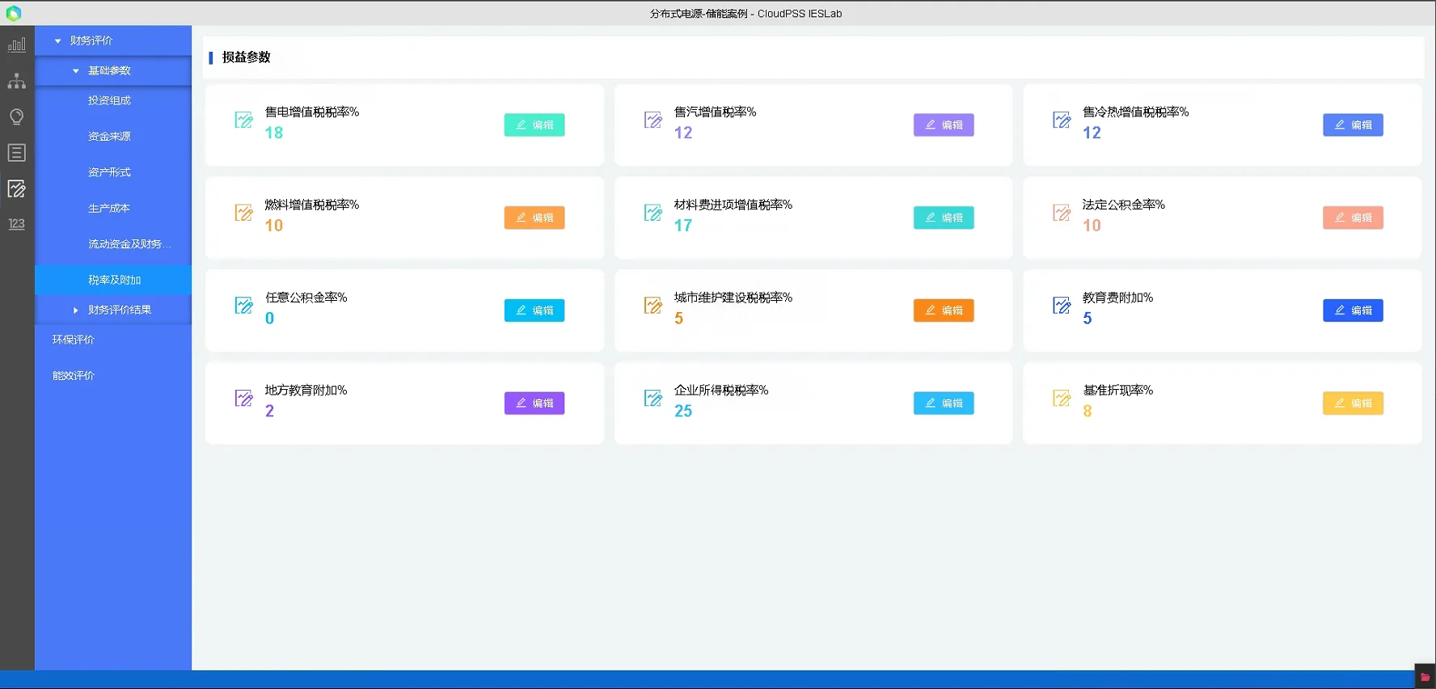
Task: Open the 123 numbers sidebar icon
Action: [x=17, y=224]
